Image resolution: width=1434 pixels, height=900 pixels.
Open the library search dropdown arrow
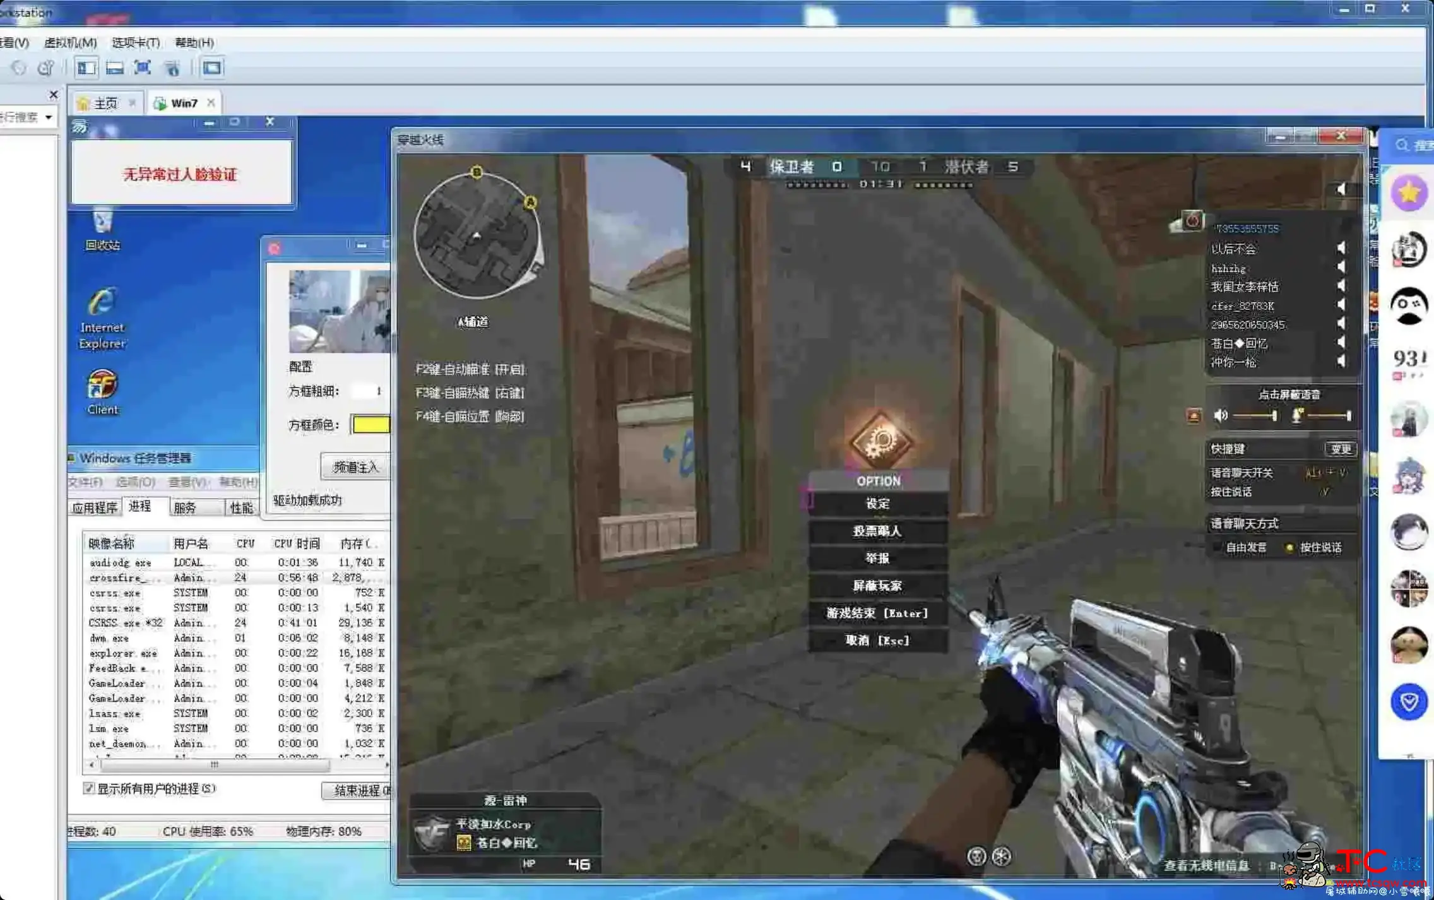click(x=48, y=117)
